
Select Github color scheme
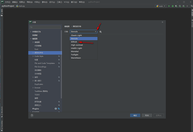(x=83, y=42)
